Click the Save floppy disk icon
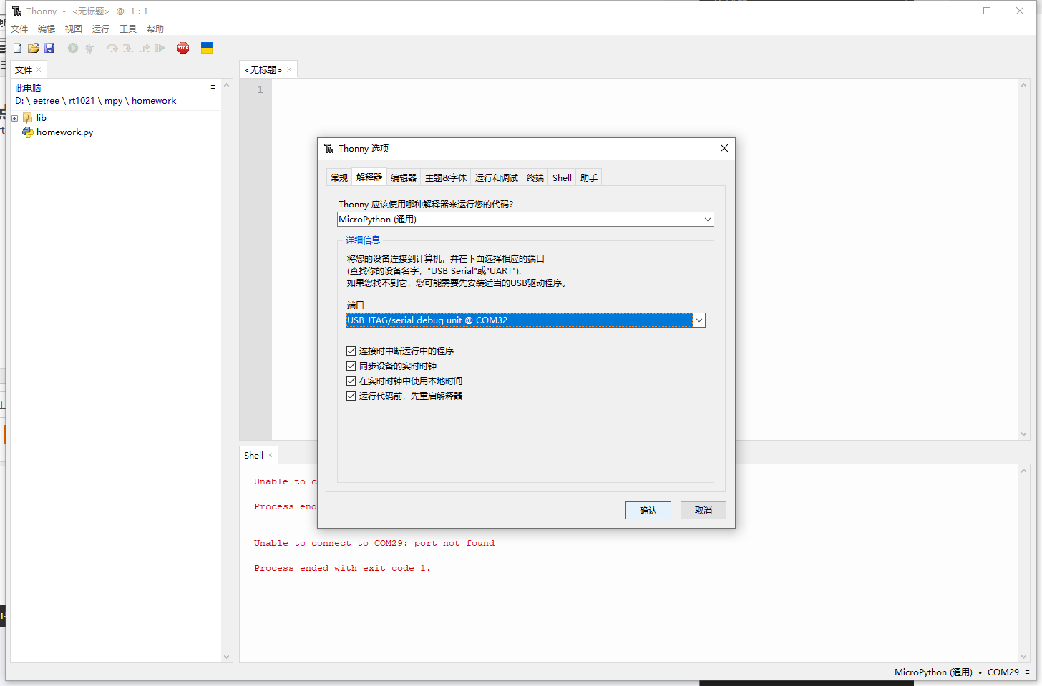Viewport: 1042px width, 686px height. 49,48
